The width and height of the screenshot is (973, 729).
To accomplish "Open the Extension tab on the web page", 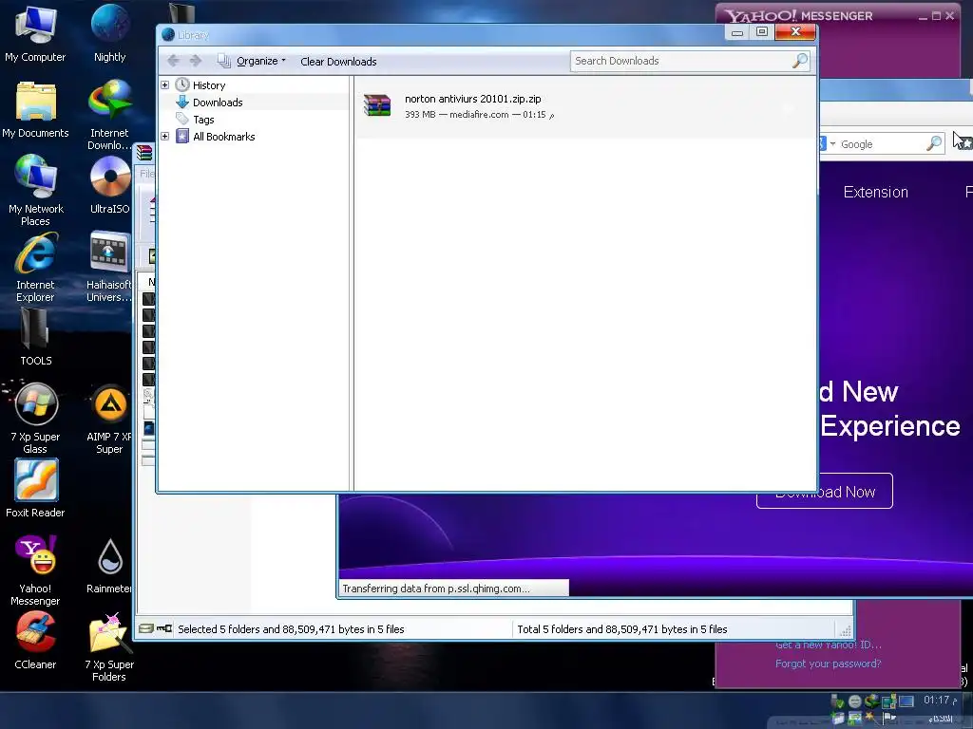I will [875, 192].
